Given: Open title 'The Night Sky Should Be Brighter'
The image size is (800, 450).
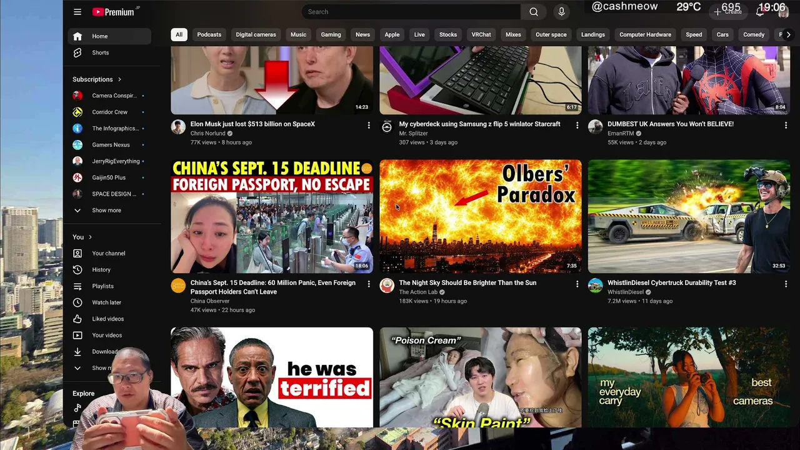Looking at the screenshot, I should pos(467,282).
